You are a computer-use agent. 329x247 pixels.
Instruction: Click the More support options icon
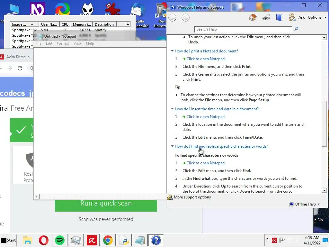(170, 197)
